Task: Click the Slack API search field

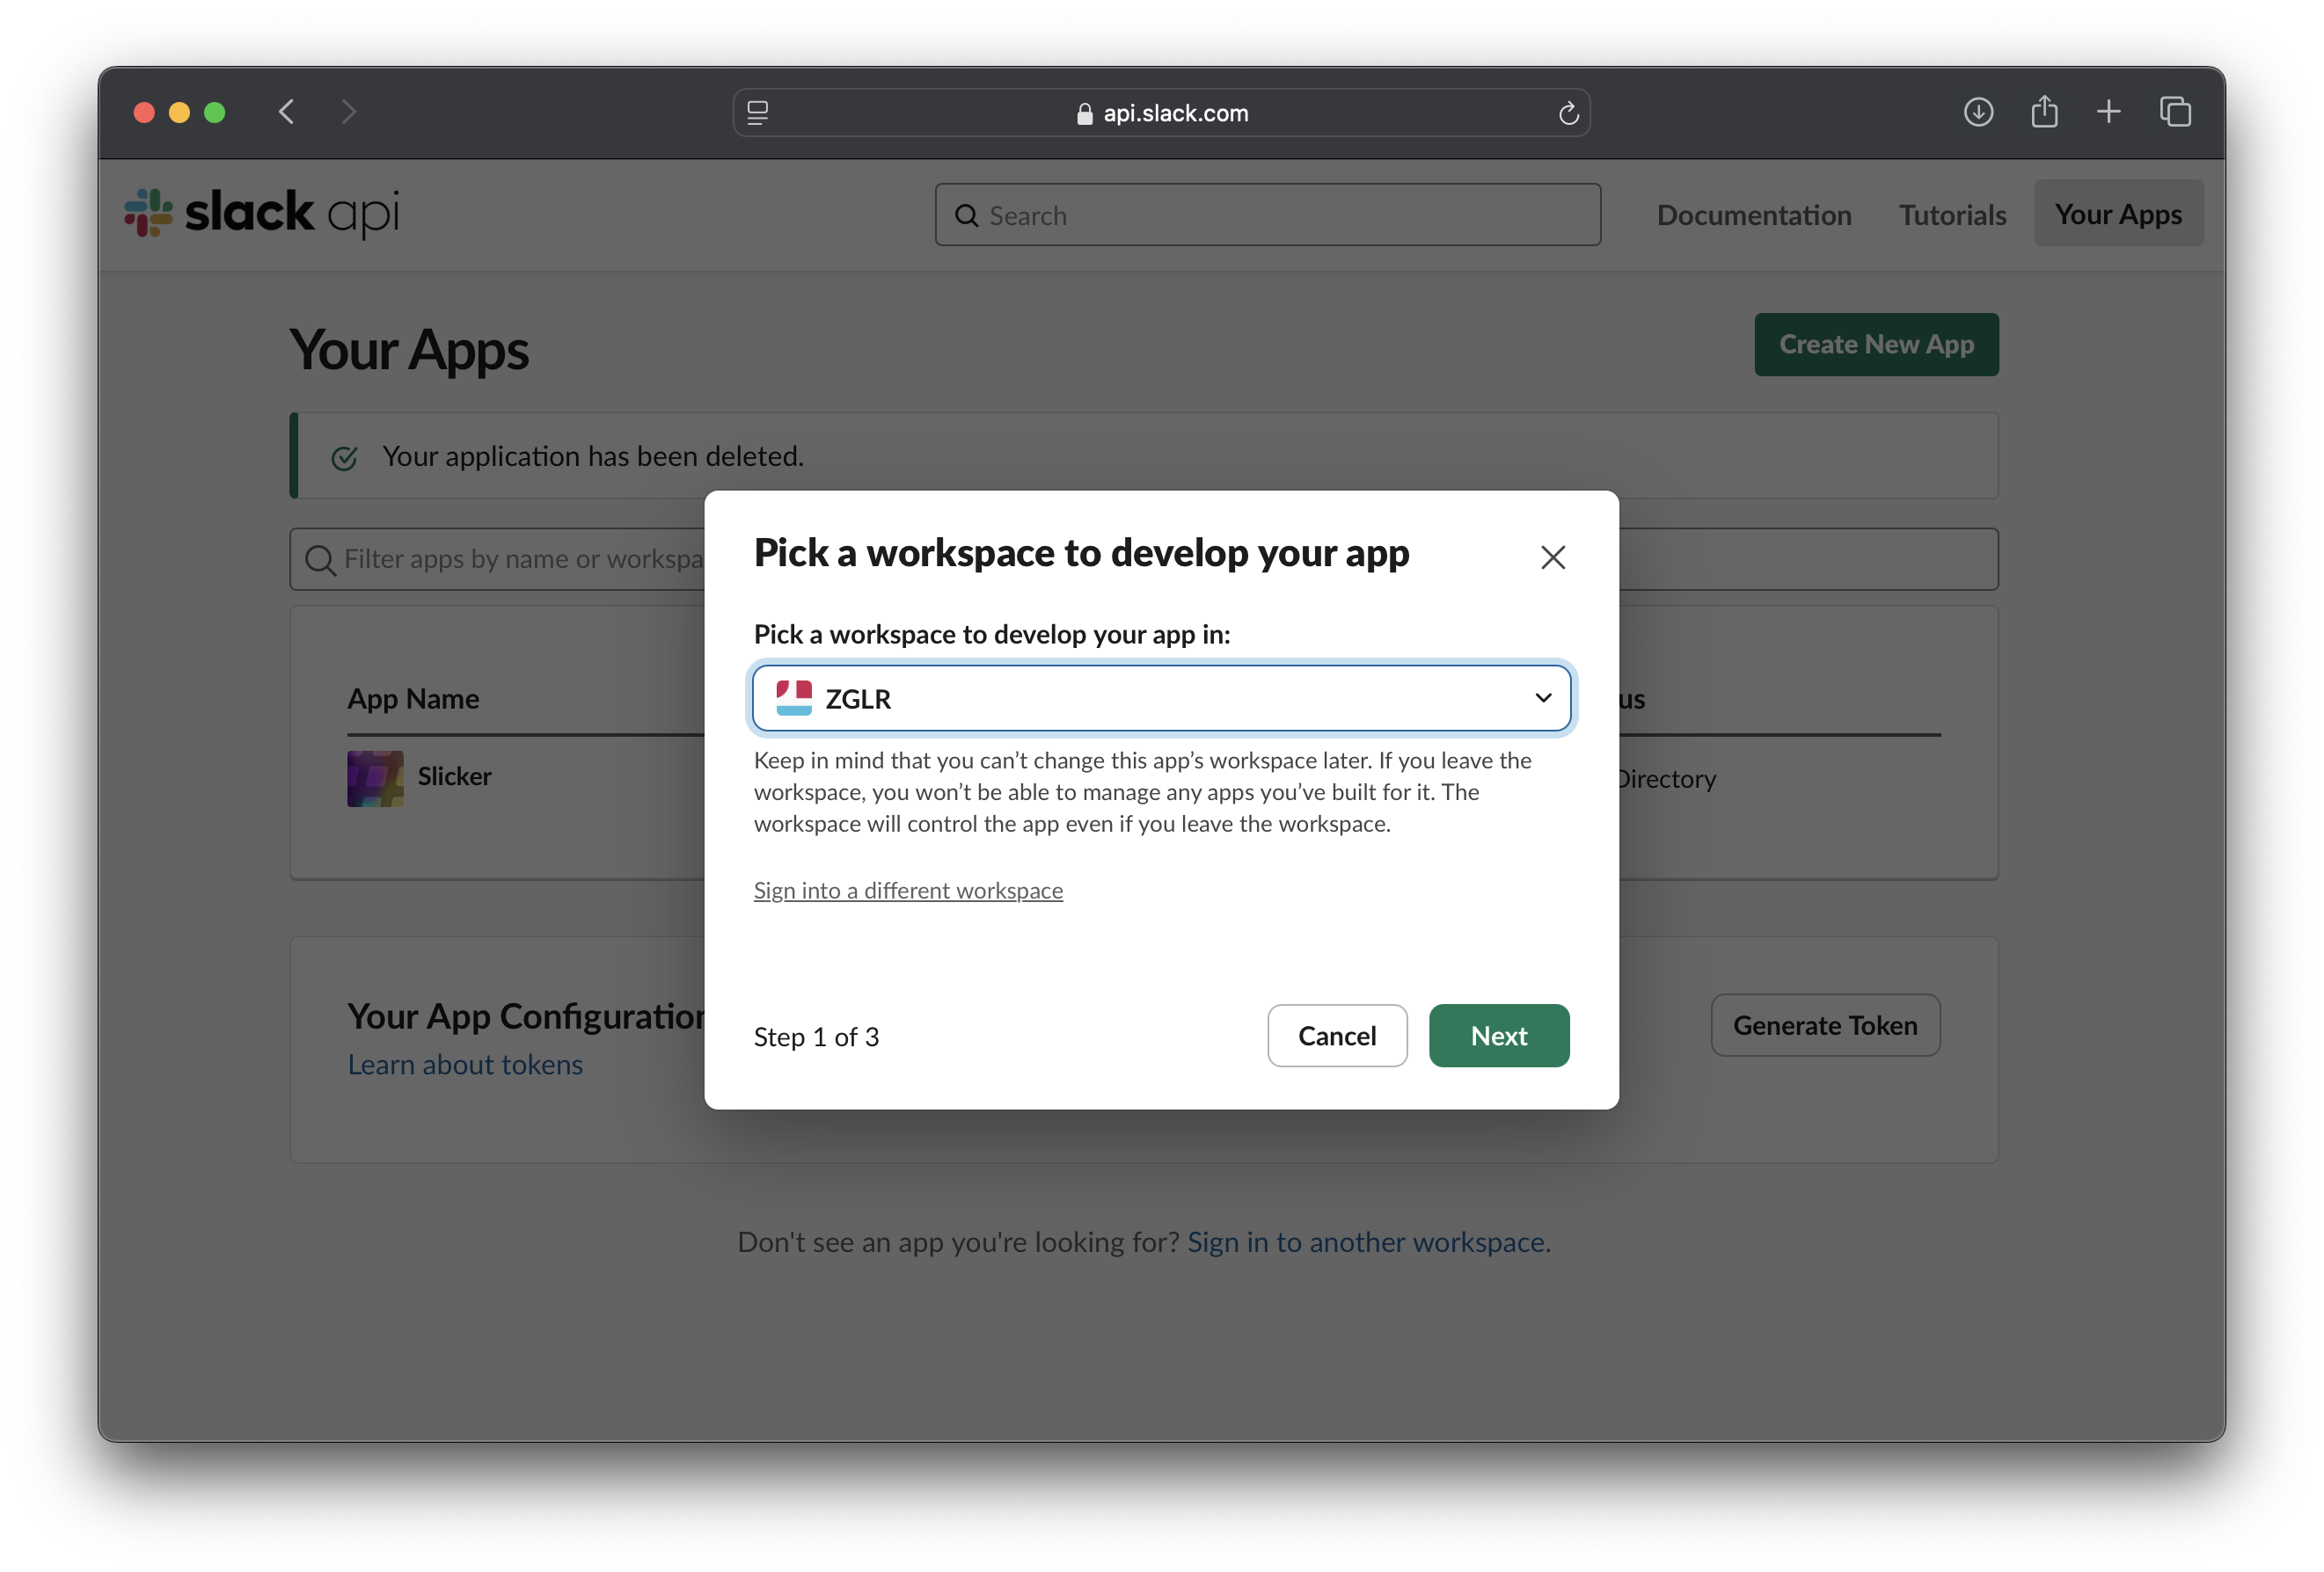Action: click(x=1267, y=215)
